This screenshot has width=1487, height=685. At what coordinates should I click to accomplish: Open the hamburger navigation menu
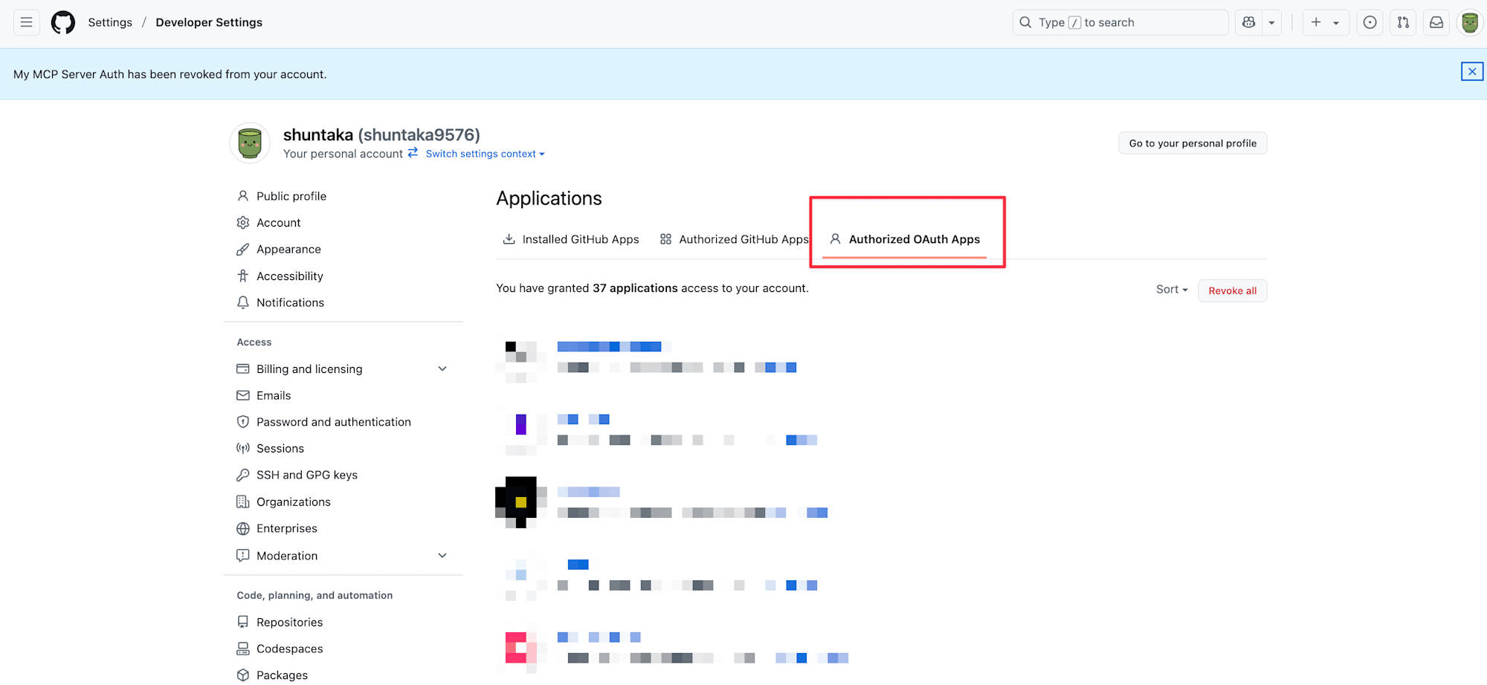pos(26,22)
